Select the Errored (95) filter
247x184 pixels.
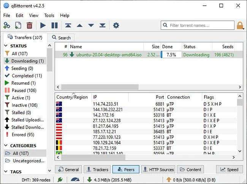tap(25, 134)
